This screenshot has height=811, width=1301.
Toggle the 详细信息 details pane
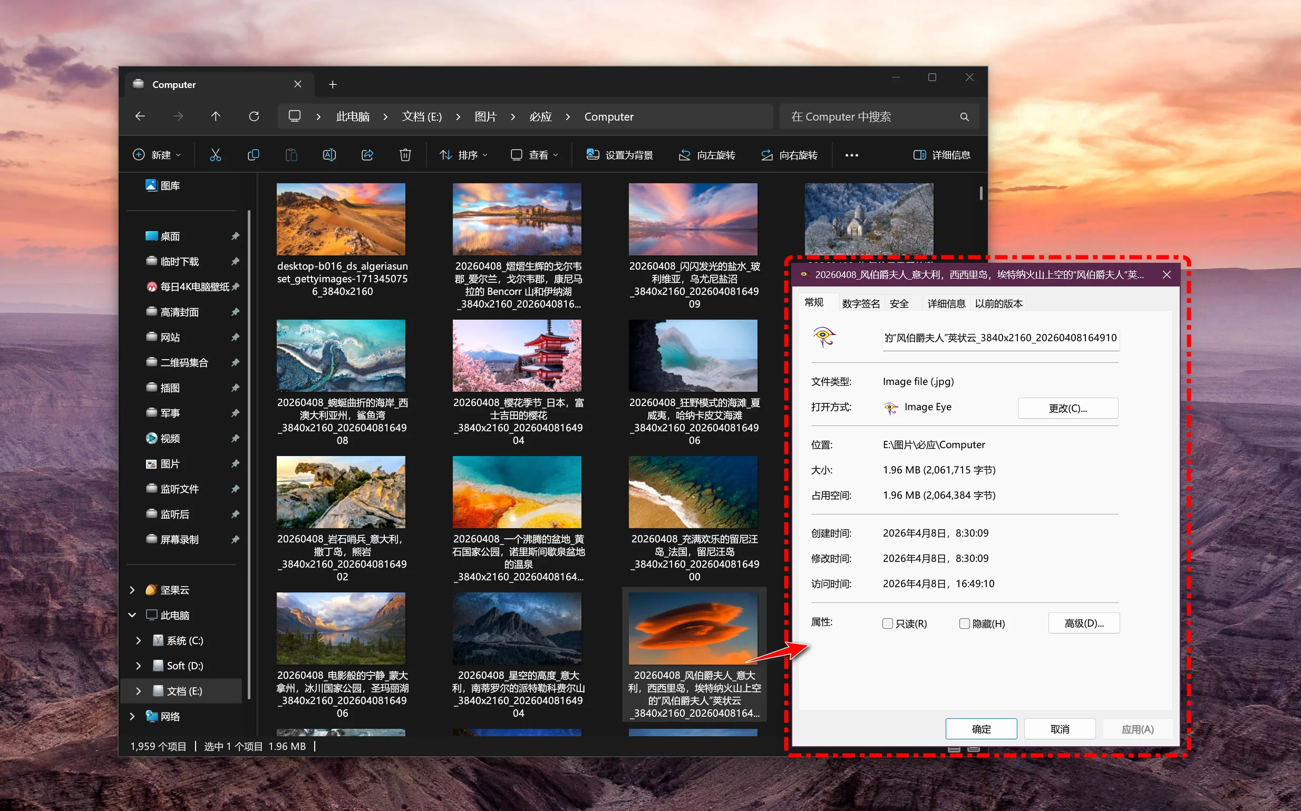(x=943, y=155)
